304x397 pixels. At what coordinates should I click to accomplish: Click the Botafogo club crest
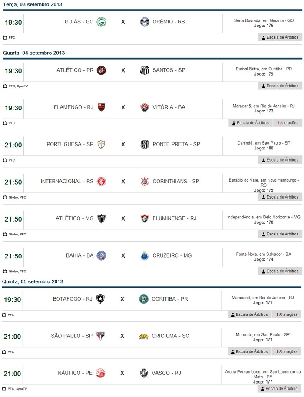pyautogui.click(x=100, y=299)
